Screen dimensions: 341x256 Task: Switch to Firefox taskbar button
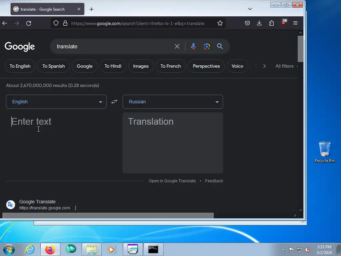coord(50,249)
